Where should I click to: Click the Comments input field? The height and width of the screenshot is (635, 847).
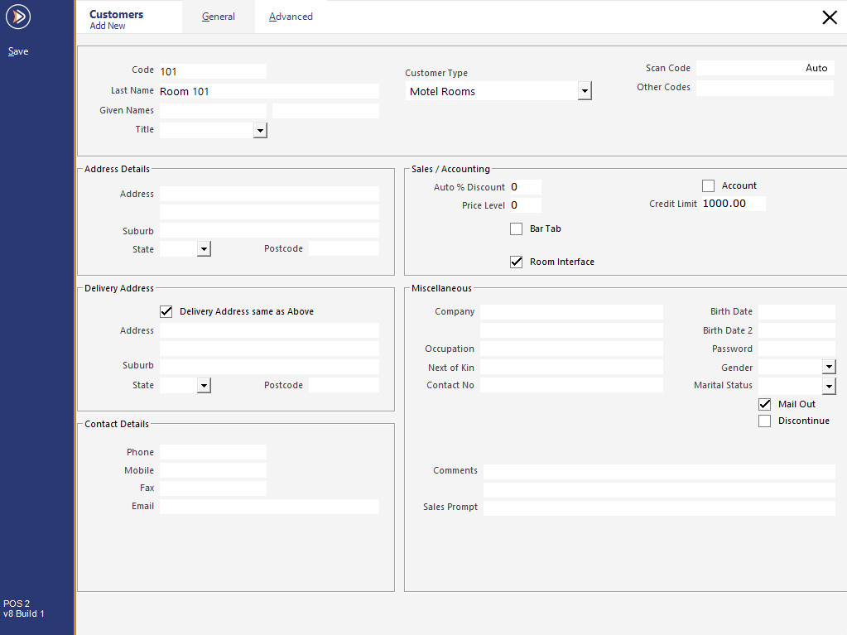point(660,471)
